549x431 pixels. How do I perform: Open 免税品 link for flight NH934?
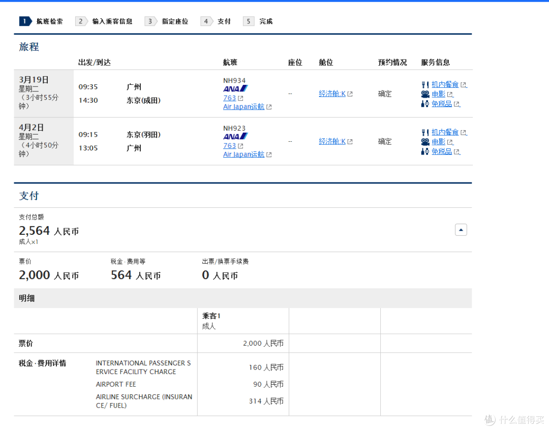(x=442, y=104)
